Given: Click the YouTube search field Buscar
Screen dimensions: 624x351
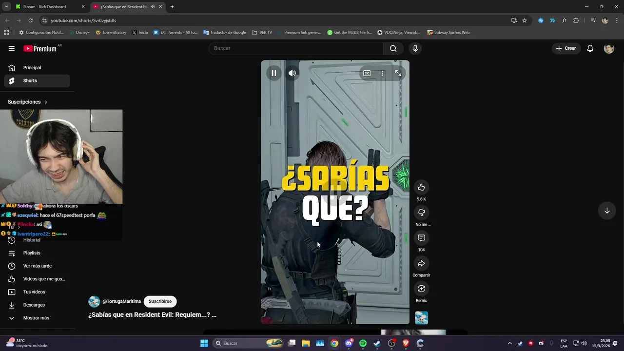Looking at the screenshot, I should coord(296,48).
